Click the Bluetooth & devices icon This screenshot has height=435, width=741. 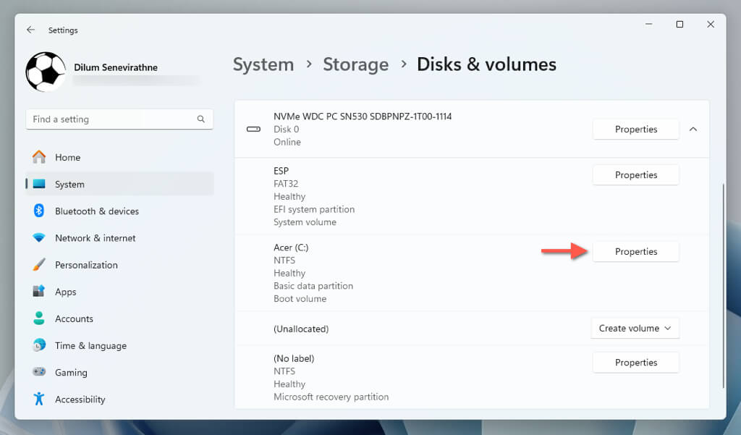click(39, 211)
